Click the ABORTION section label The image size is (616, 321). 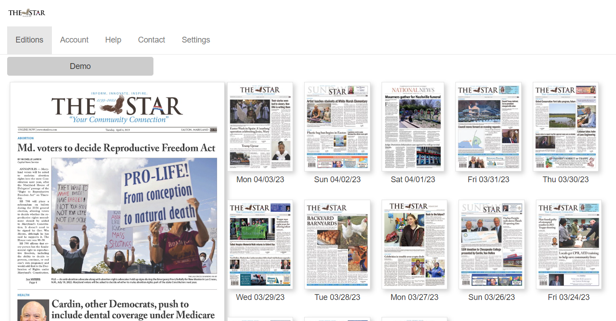pyautogui.click(x=25, y=138)
